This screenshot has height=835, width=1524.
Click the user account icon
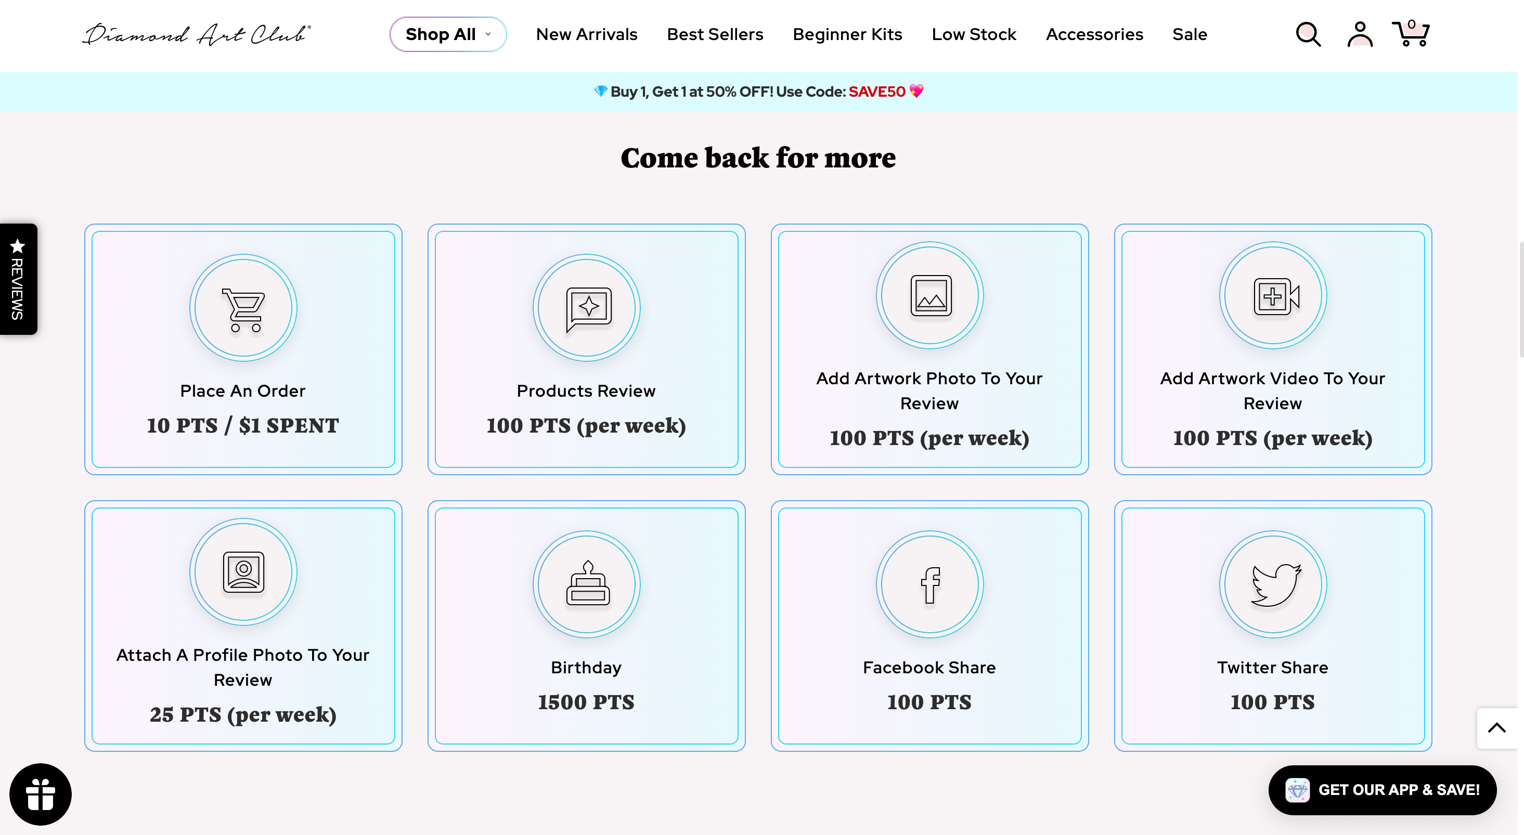click(1361, 34)
